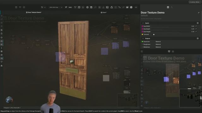
Task: Switch to the Door Texture Demo* tab
Action: click(34, 13)
